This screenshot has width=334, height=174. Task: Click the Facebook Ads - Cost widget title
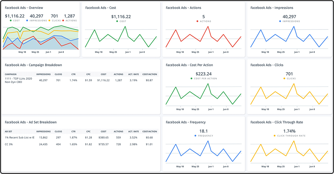[100, 8]
